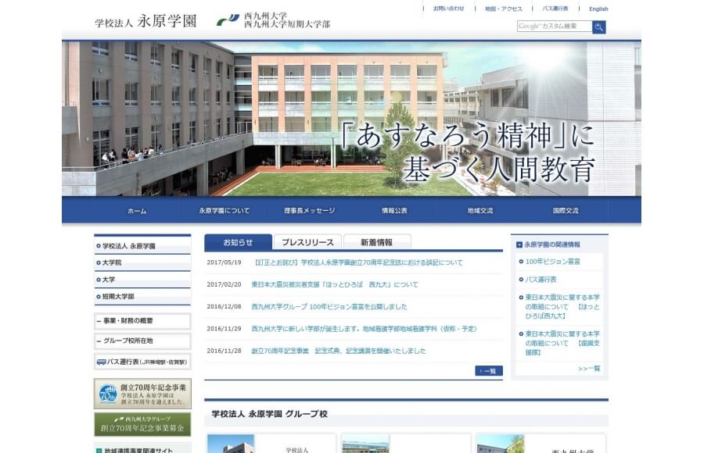Open related link ending 【復興支援隊】
This screenshot has height=453, width=704.
point(562,343)
